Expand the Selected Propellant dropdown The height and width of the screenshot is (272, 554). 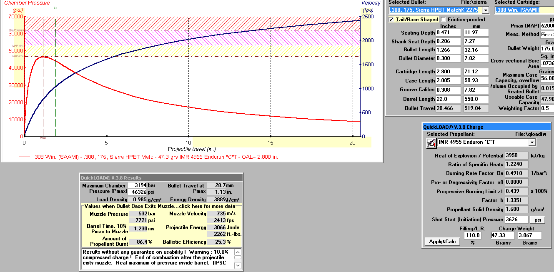[531, 142]
